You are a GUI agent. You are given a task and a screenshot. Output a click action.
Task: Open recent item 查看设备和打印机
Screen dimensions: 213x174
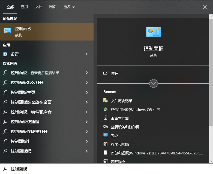pos(125,127)
